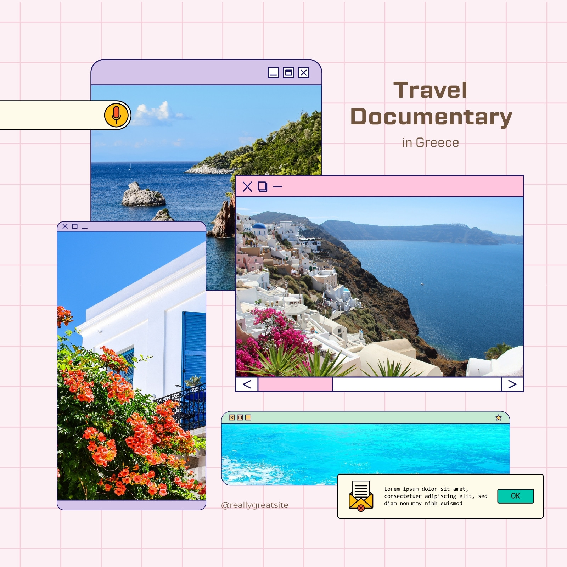The height and width of the screenshot is (567, 567).
Task: Close the large purple coast window
Action: click(304, 73)
